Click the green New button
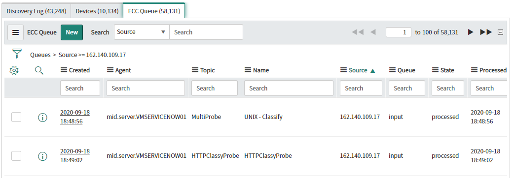 click(72, 32)
